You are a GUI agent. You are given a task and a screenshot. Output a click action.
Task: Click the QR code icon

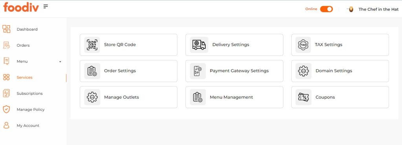(92, 45)
